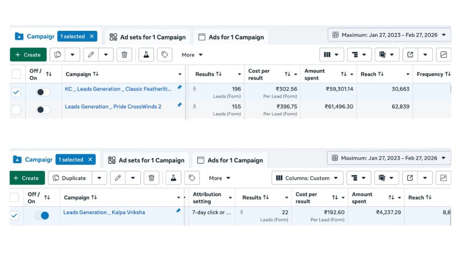Image resolution: width=461 pixels, height=253 pixels.
Task: Click the Attribution setting column header
Action: pos(207,198)
